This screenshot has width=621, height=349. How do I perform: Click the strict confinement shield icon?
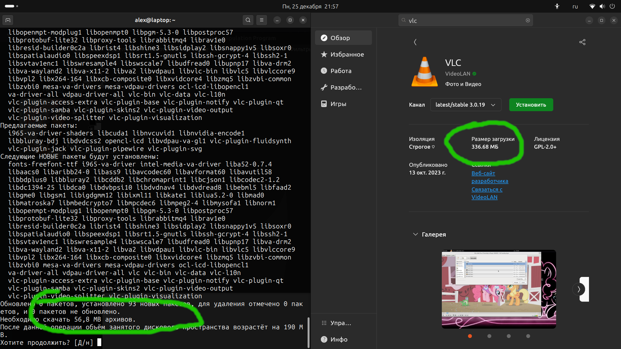point(433,147)
